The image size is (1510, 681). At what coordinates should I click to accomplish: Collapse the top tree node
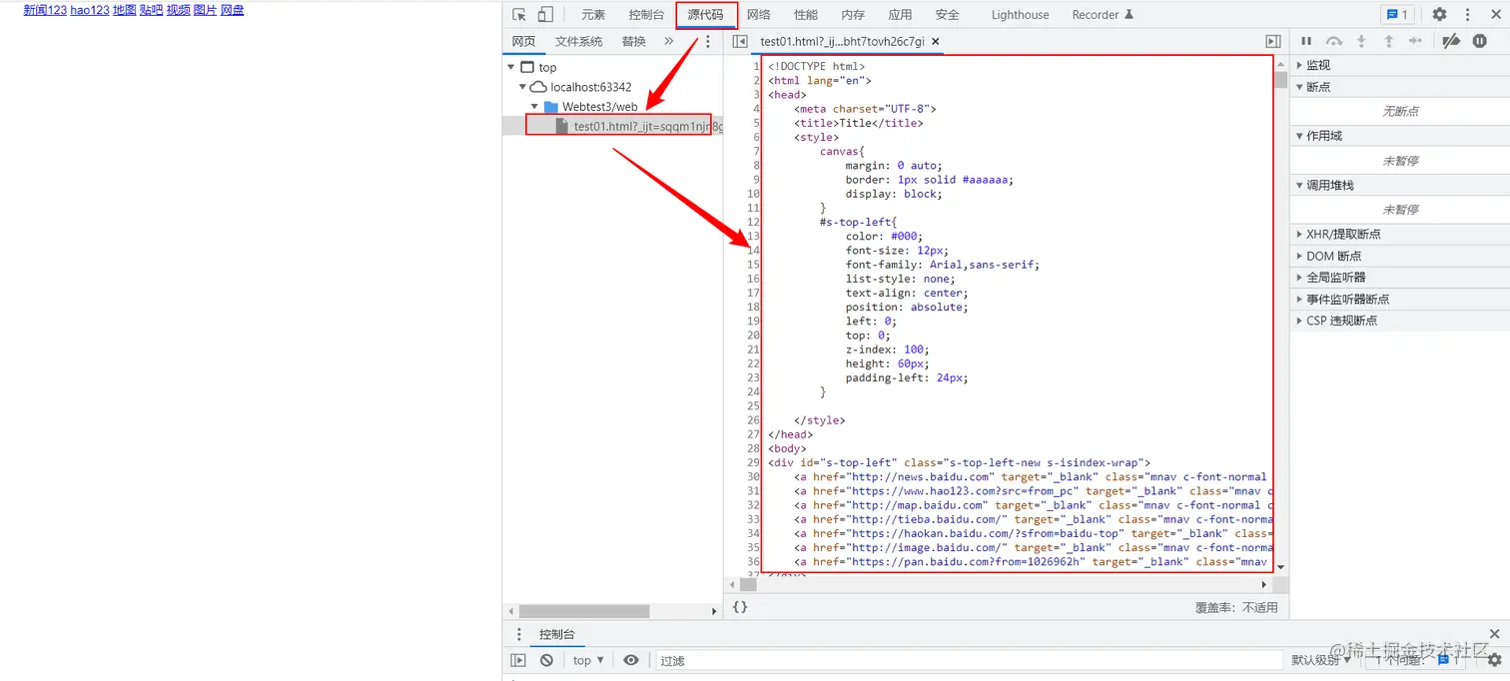511,67
